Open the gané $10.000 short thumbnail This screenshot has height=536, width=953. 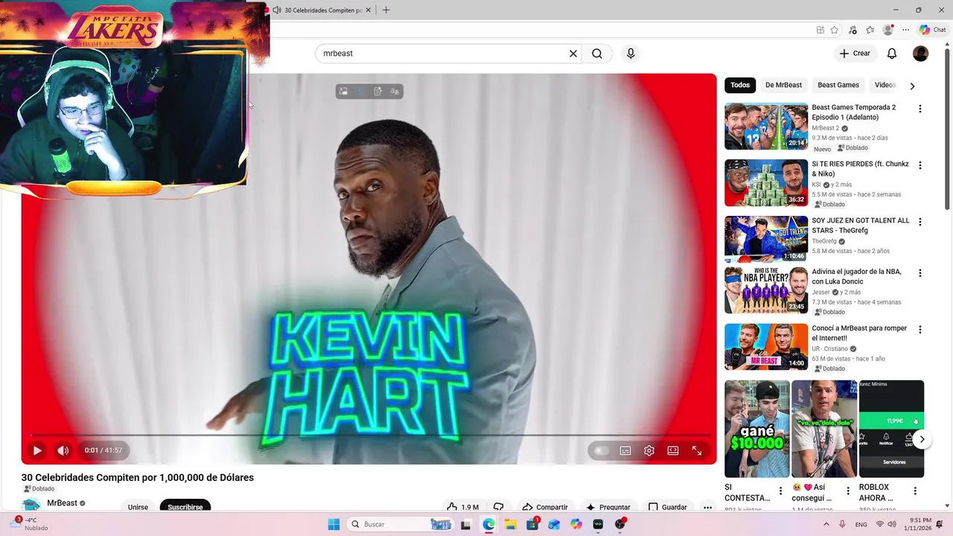coord(757,429)
